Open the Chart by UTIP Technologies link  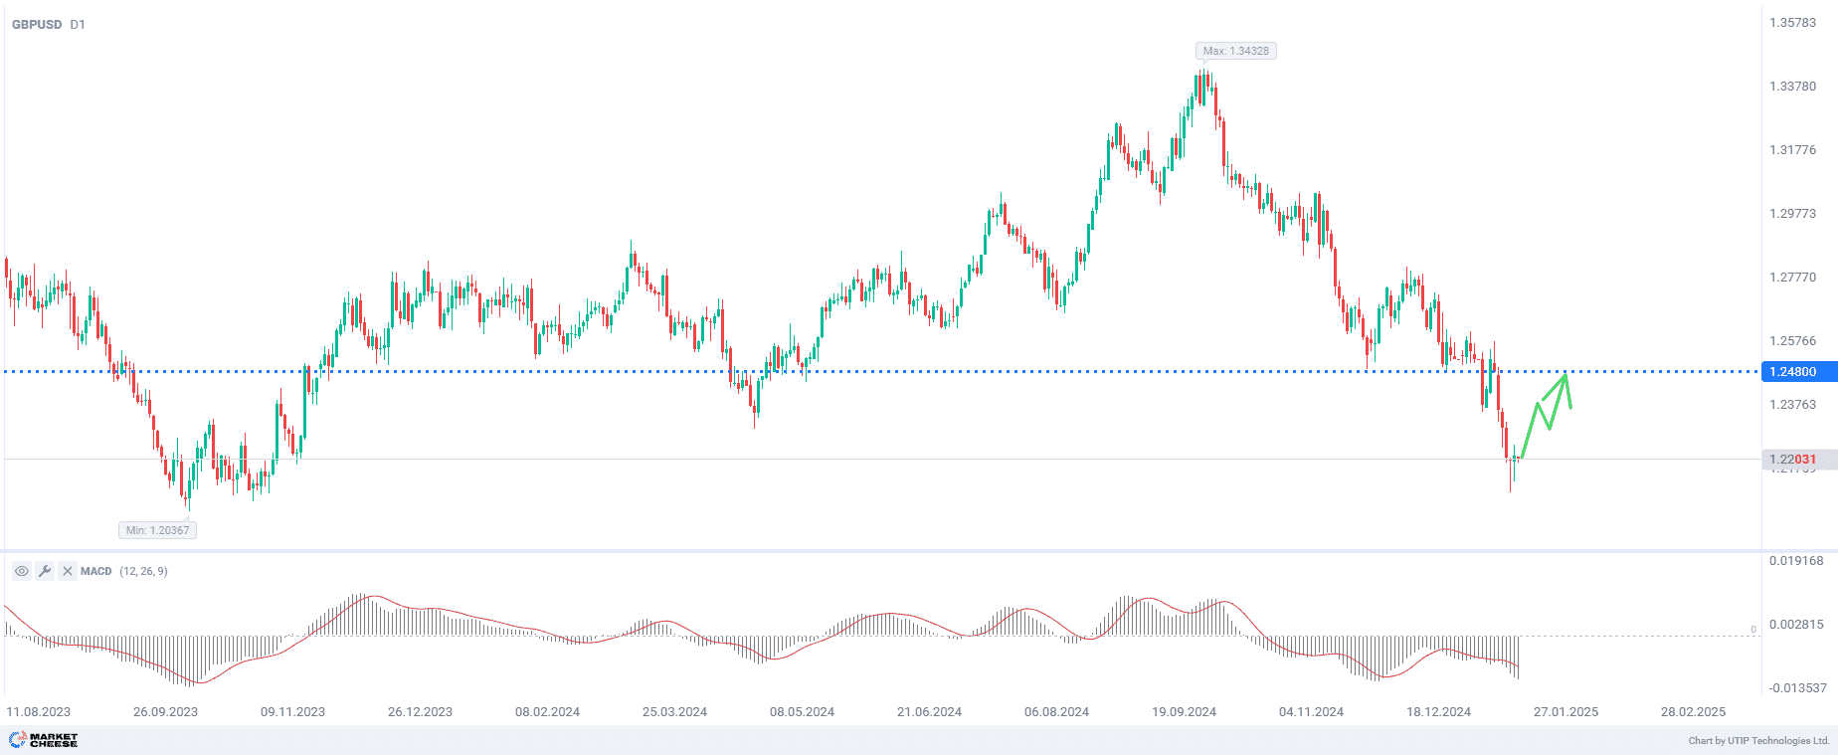1758,740
